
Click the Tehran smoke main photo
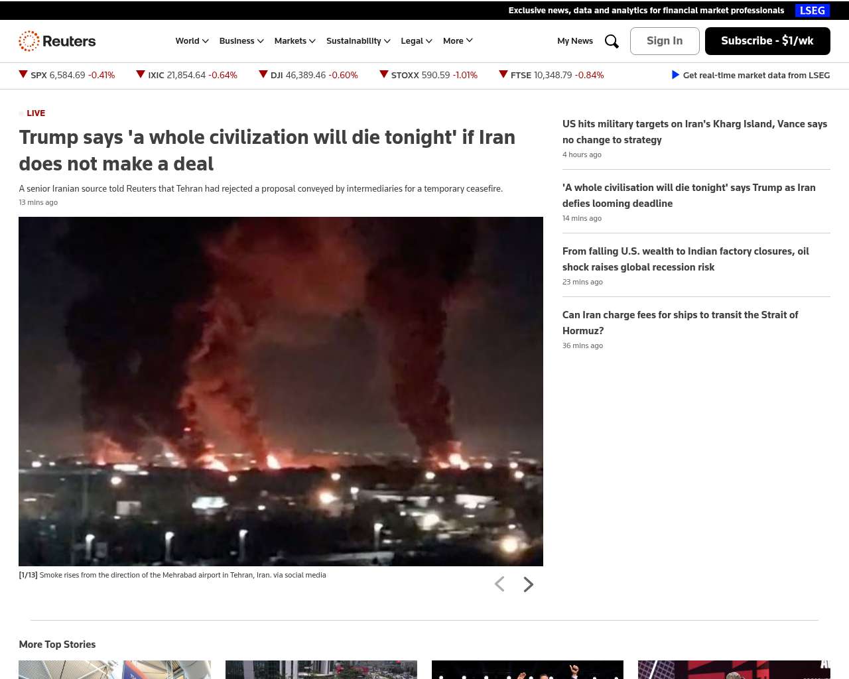click(281, 391)
